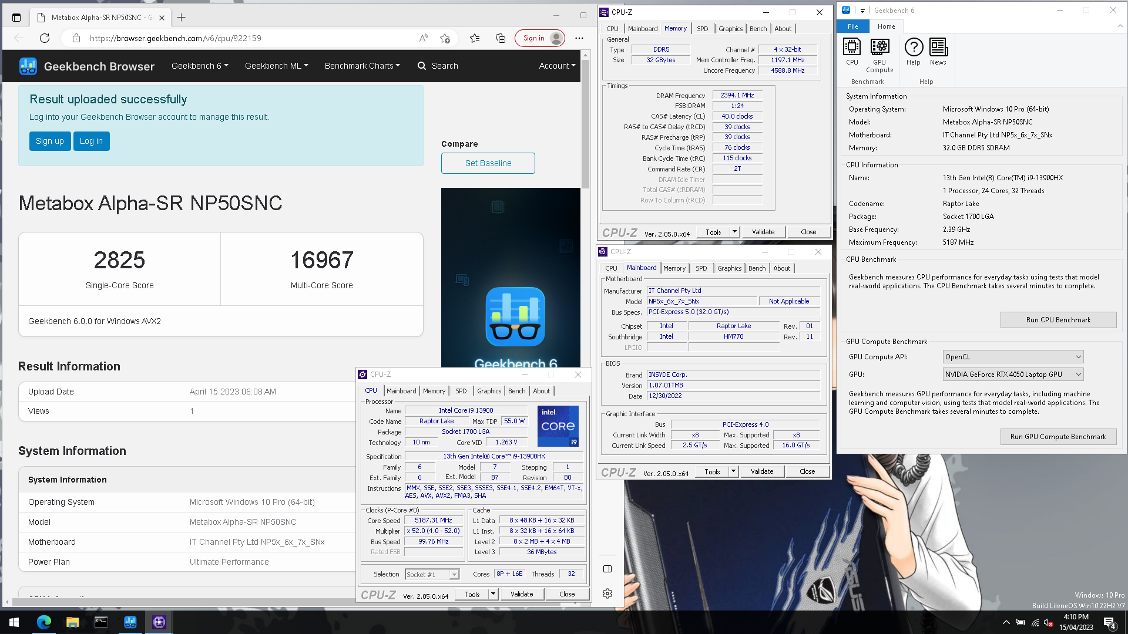
Task: Open Microsoft Edge from taskbar
Action: 44,622
